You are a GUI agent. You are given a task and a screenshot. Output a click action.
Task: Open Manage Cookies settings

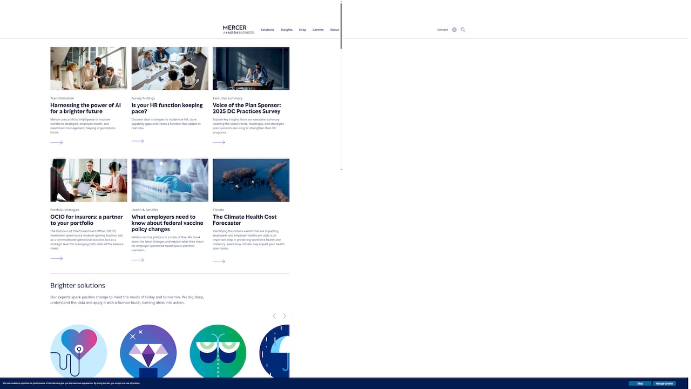point(665,383)
